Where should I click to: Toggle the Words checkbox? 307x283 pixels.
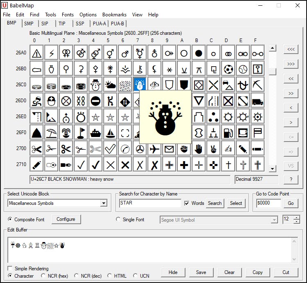pyautogui.click(x=187, y=203)
